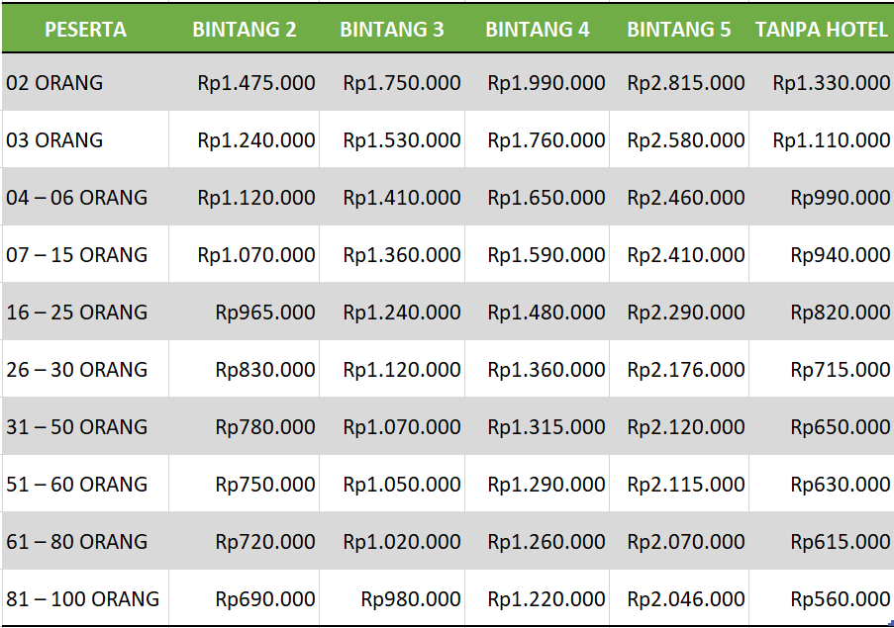The width and height of the screenshot is (894, 628).
Task: Select the 81 – 100 ORANG cell
Action: (x=82, y=599)
